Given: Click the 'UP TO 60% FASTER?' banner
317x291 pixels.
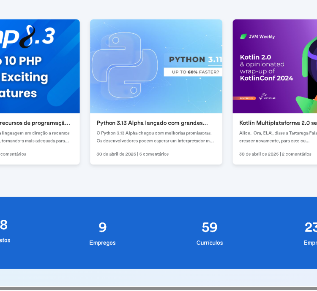Looking at the screenshot, I should (193, 72).
